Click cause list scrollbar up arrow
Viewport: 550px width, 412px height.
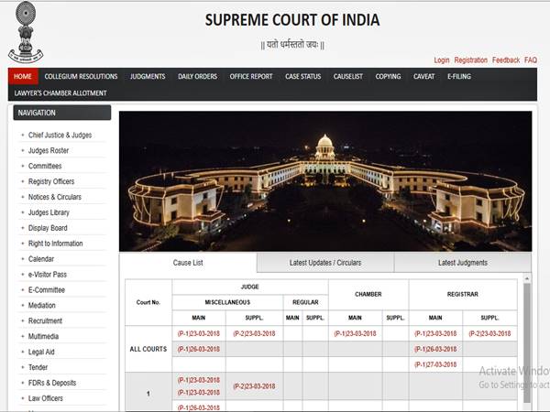coord(527,279)
